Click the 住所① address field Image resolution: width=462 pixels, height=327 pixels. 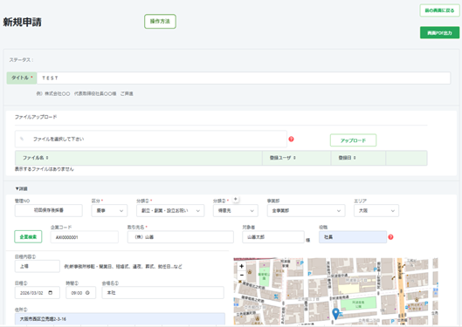[120, 319]
